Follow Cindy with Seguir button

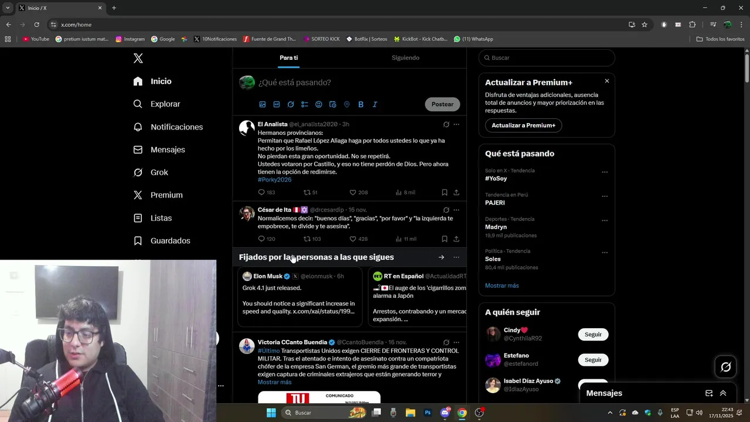click(x=593, y=334)
